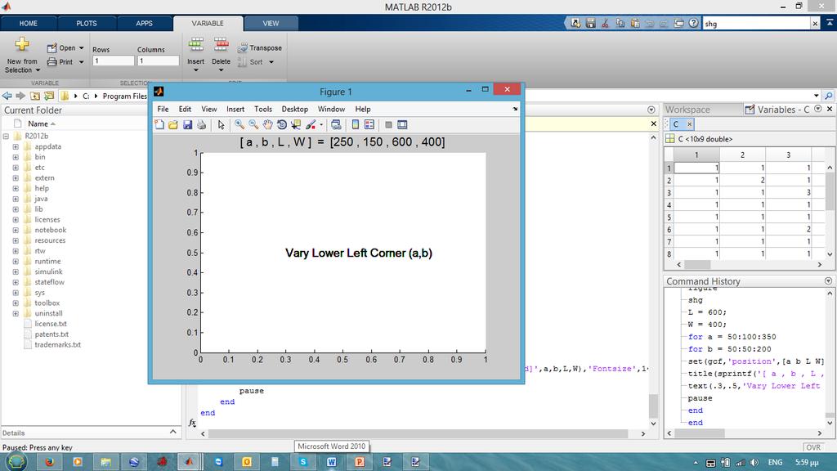Expand the Print dropdown in Variable ribbon
The image size is (837, 471).
click(81, 62)
